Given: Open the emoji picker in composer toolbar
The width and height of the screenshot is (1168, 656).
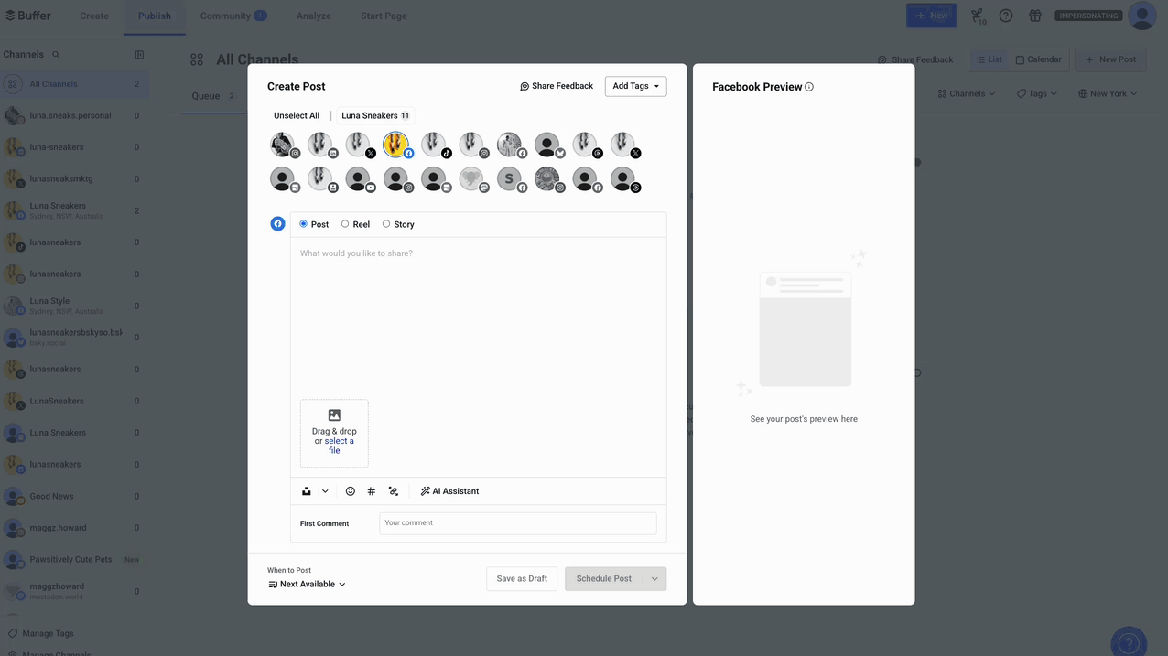Looking at the screenshot, I should pos(350,491).
